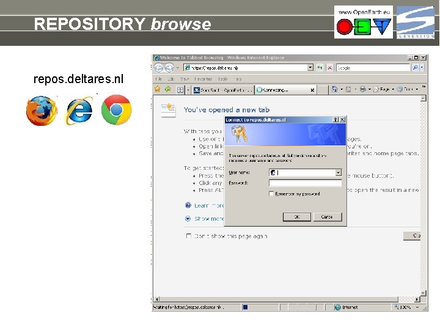This screenshot has height=330, width=440.
Task: Click the Firefox logo on the slide
Action: tap(42, 111)
